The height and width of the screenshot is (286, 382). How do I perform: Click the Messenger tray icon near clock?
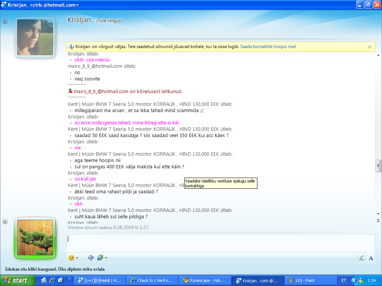(361, 280)
